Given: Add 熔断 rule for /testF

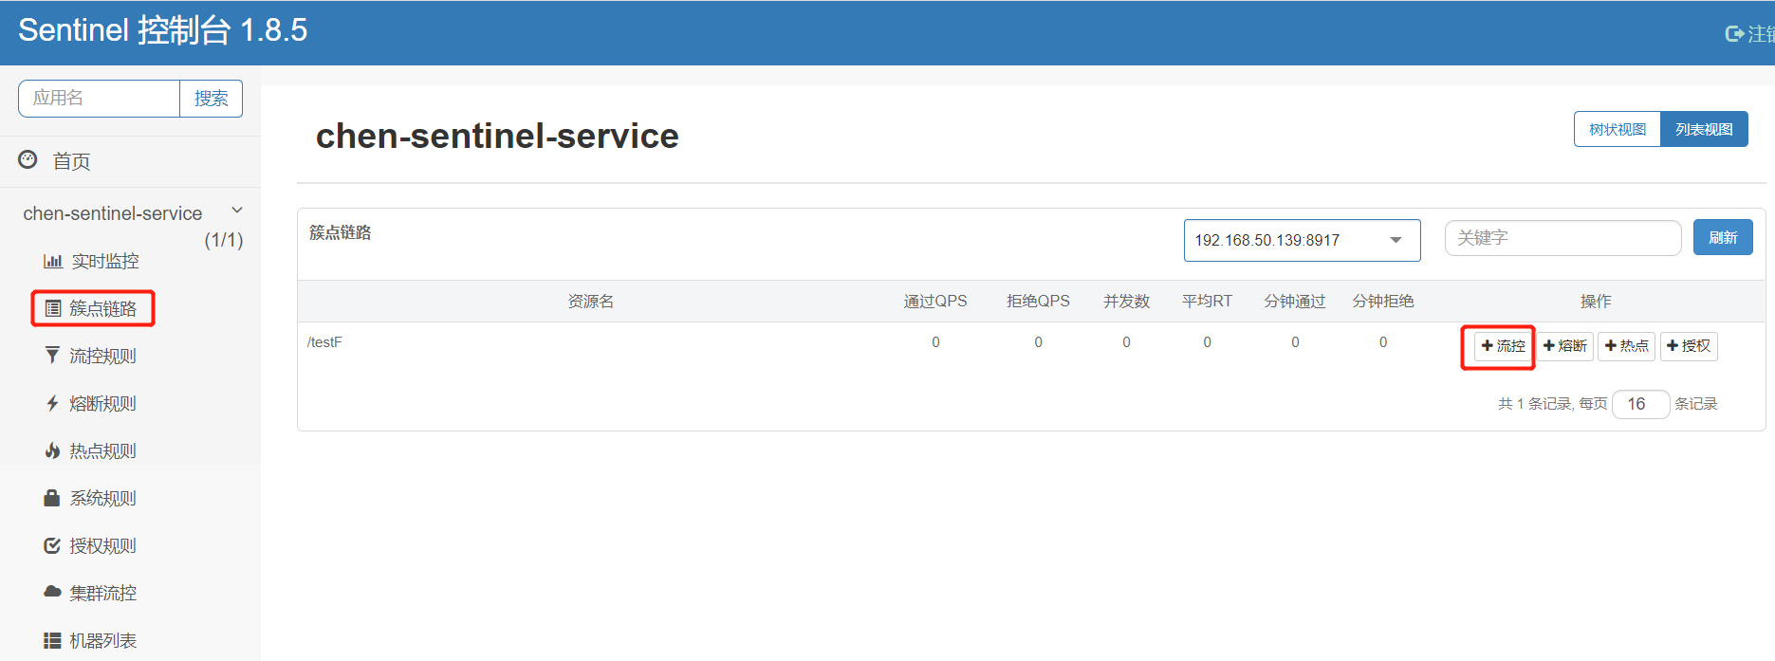Looking at the screenshot, I should tap(1564, 346).
